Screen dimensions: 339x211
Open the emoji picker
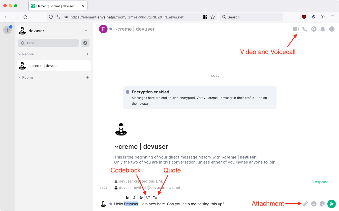coord(314,204)
